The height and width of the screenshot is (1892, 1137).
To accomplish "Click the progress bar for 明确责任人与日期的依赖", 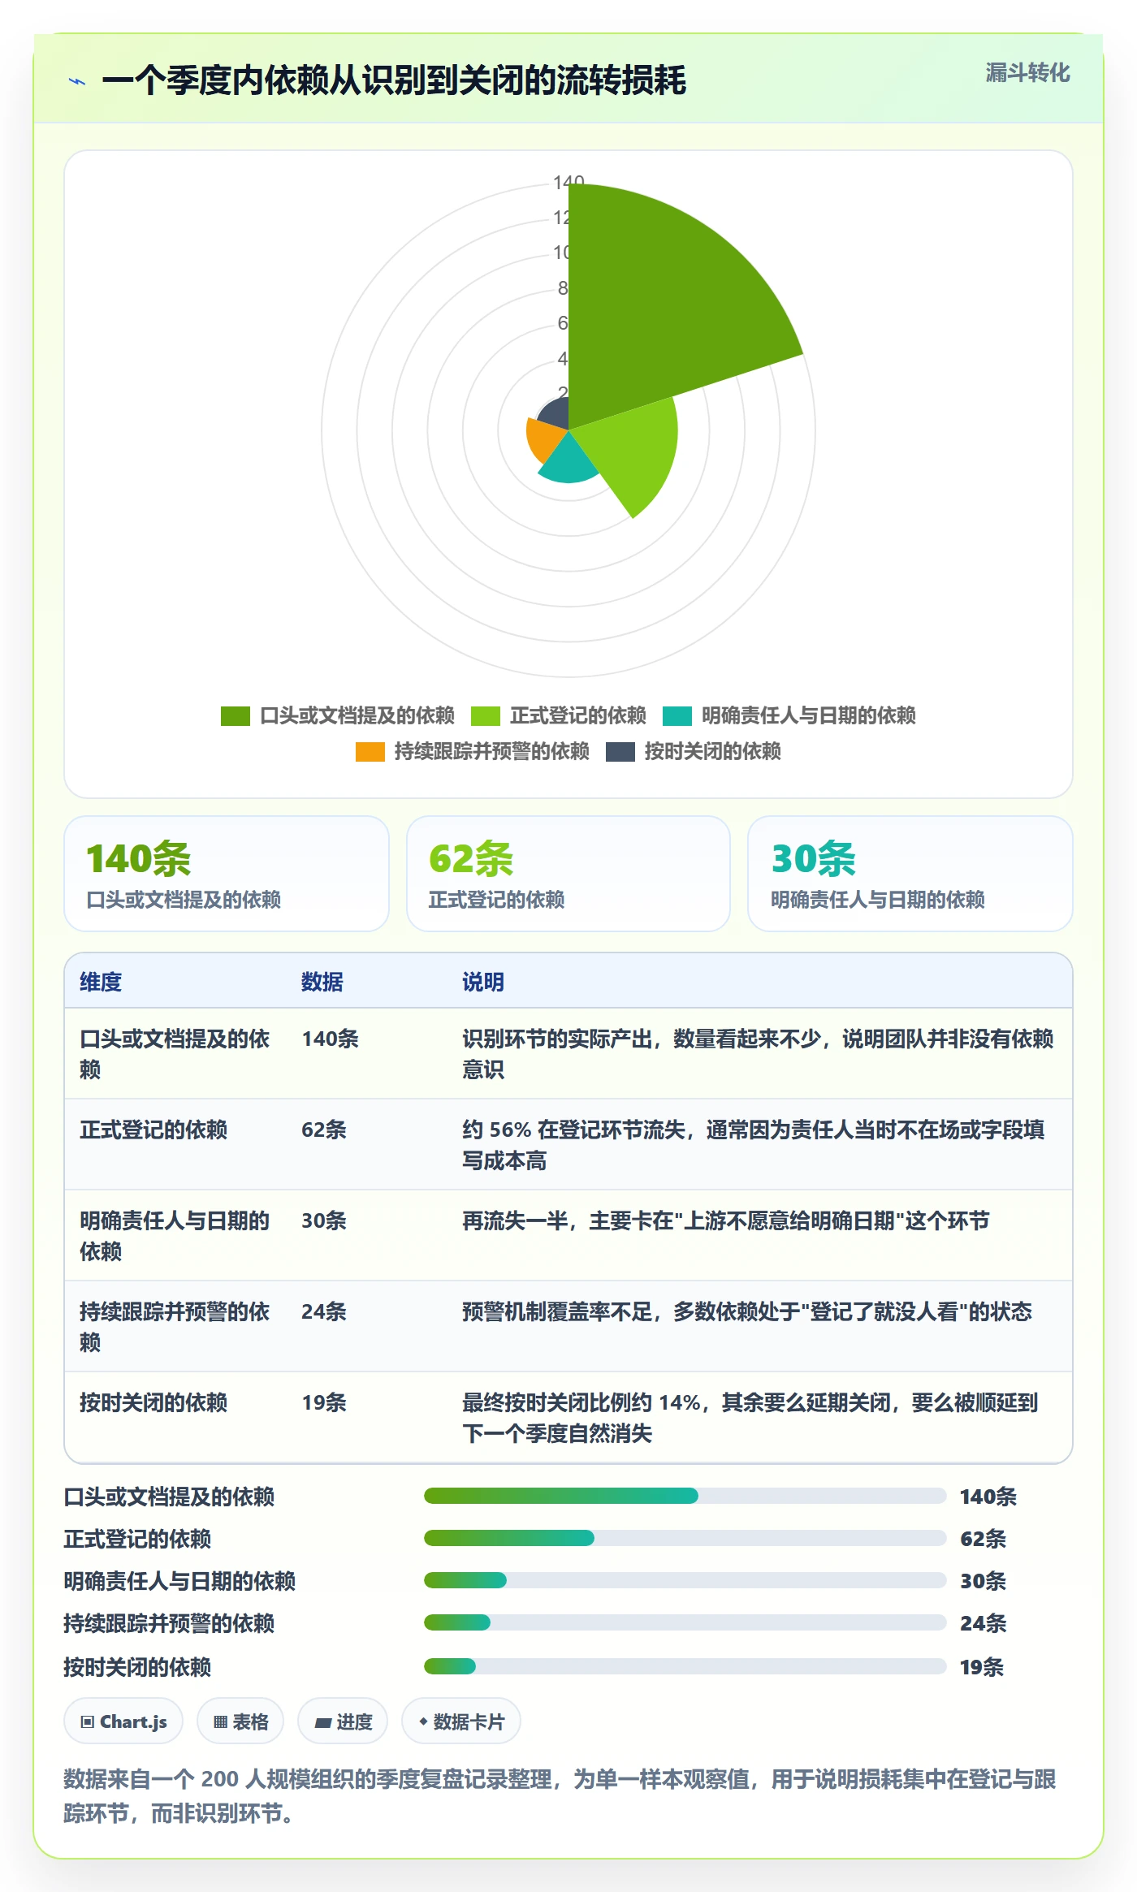I will click(685, 1580).
